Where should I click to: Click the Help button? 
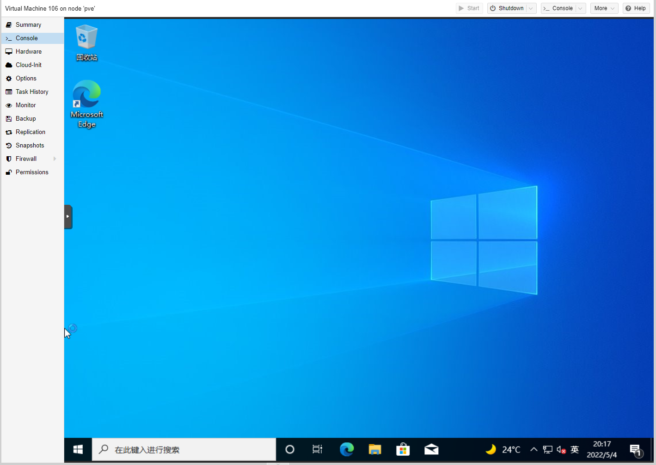pos(636,8)
